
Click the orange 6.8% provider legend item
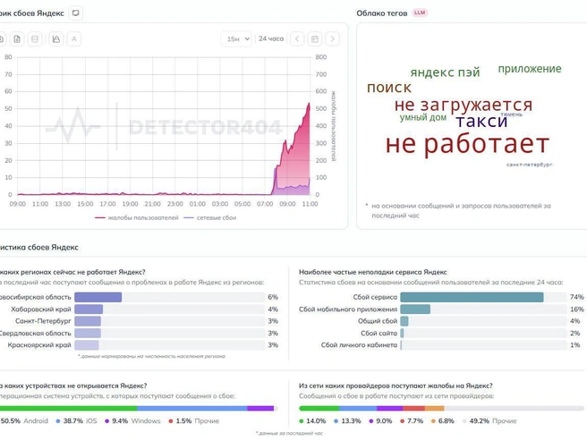coord(443,420)
